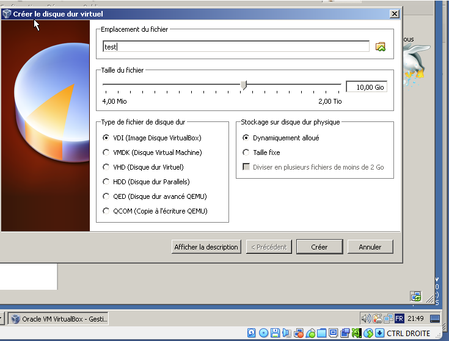Image resolution: width=449 pixels, height=341 pixels.
Task: Select VMDK (Disque Virtual Machine) format
Action: pyautogui.click(x=152, y=153)
